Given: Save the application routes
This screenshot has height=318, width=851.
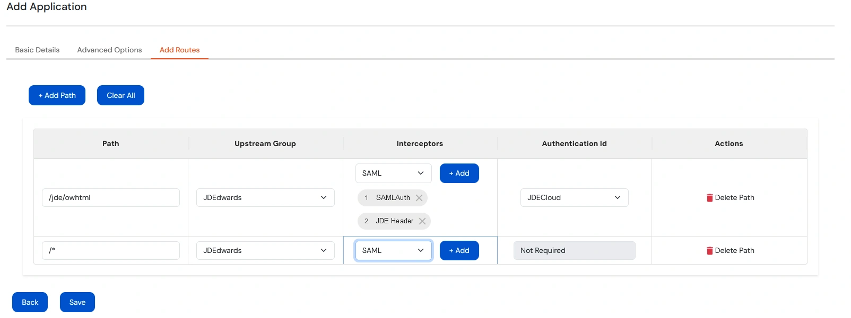Looking at the screenshot, I should (x=77, y=302).
